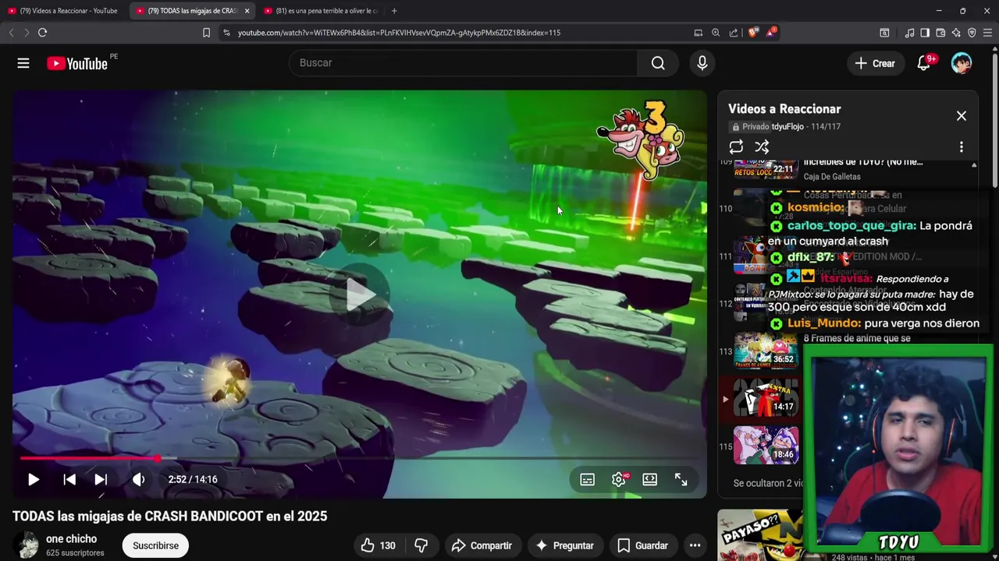
Task: Start voice search with the microphone
Action: [x=702, y=63]
